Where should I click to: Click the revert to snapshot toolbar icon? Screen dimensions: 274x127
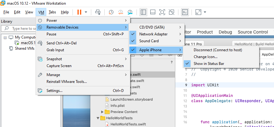click(121, 12)
